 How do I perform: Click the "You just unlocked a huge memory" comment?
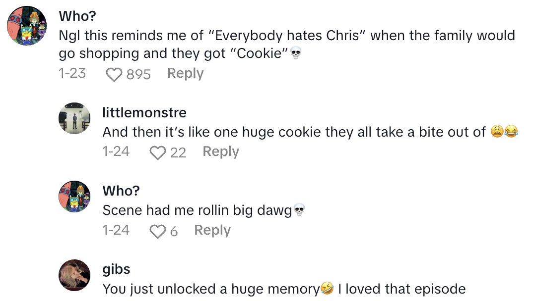point(284,289)
